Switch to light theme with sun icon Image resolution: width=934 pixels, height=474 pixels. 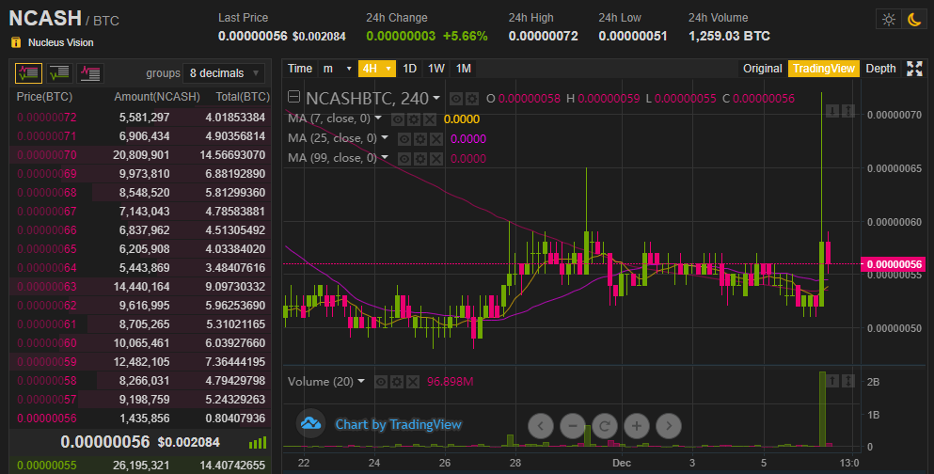[887, 19]
